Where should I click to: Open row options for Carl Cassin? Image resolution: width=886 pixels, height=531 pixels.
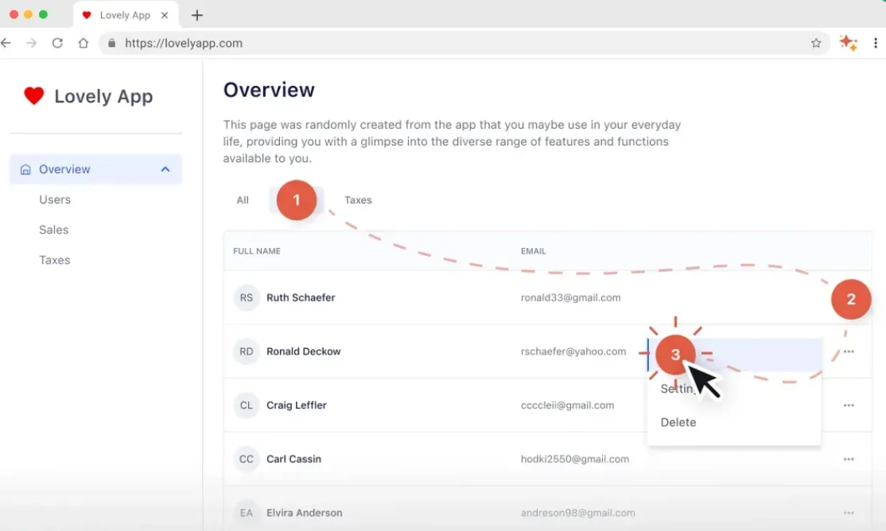coord(849,459)
